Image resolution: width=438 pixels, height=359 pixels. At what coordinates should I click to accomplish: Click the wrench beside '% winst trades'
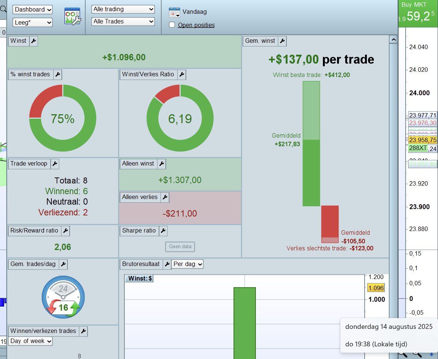57,74
